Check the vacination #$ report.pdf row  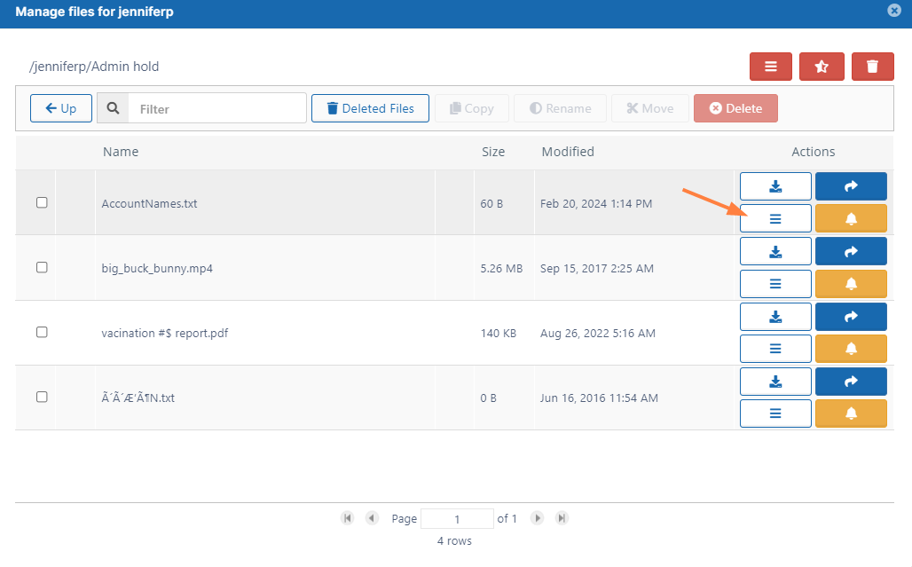pos(42,332)
